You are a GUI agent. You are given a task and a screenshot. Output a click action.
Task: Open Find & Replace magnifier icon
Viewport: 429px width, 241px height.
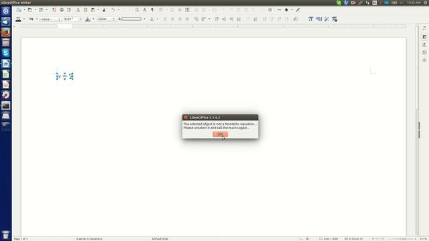pyautogui.click(x=137, y=10)
